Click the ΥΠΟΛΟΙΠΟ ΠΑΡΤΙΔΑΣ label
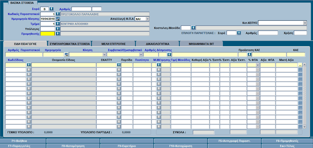Image resolution: width=313 pixels, height=148 pixels. point(96,132)
